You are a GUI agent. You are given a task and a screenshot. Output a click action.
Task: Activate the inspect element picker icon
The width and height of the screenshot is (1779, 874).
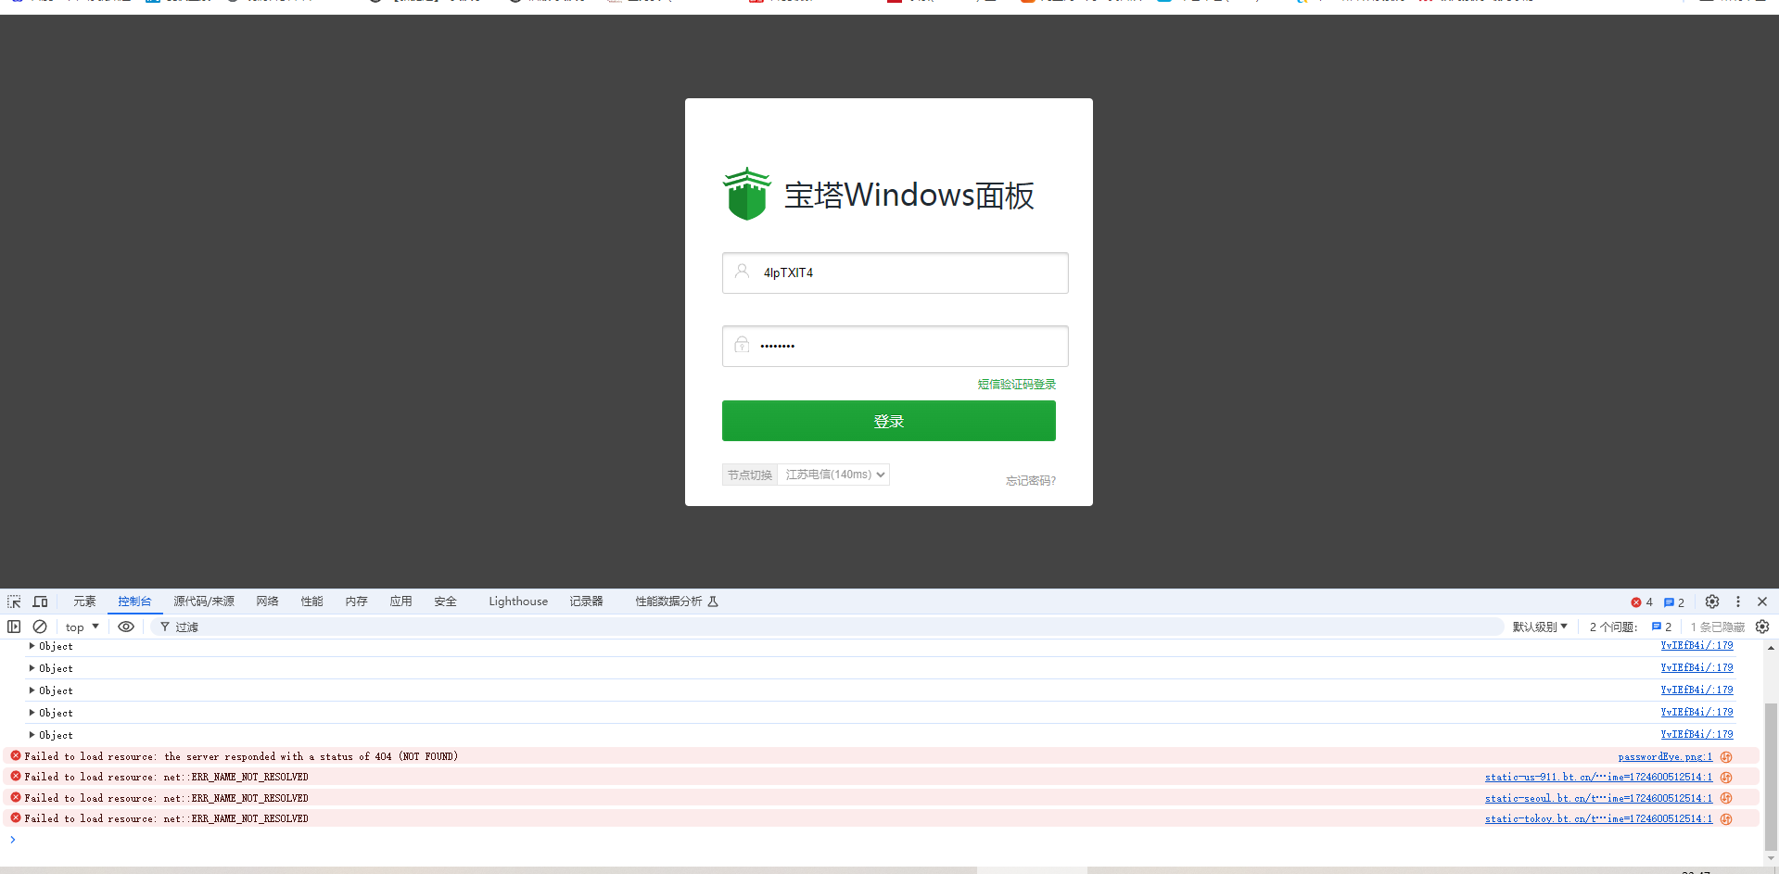pos(14,602)
